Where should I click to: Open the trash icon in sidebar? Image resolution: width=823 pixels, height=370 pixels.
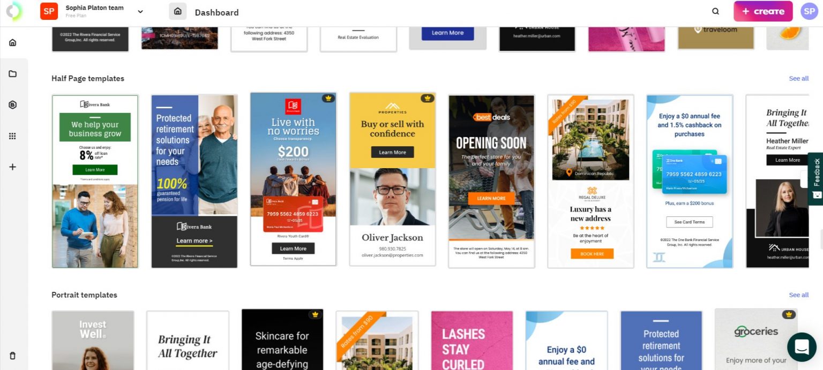[x=13, y=356]
